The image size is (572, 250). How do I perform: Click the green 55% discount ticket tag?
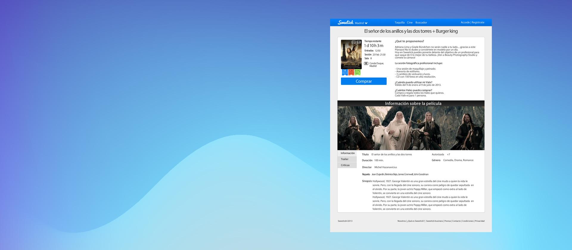coord(357,72)
